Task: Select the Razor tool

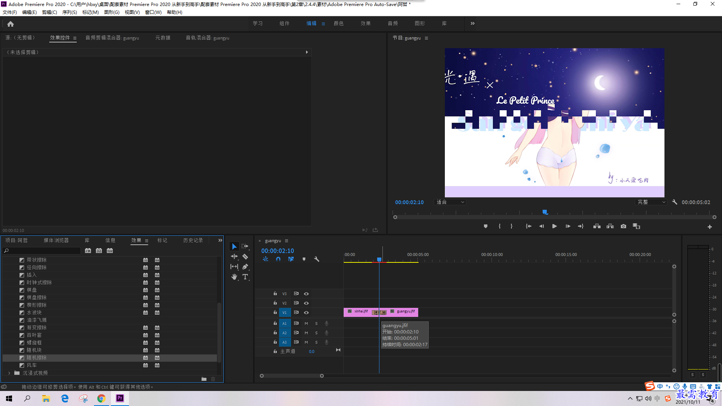Action: [x=245, y=256]
